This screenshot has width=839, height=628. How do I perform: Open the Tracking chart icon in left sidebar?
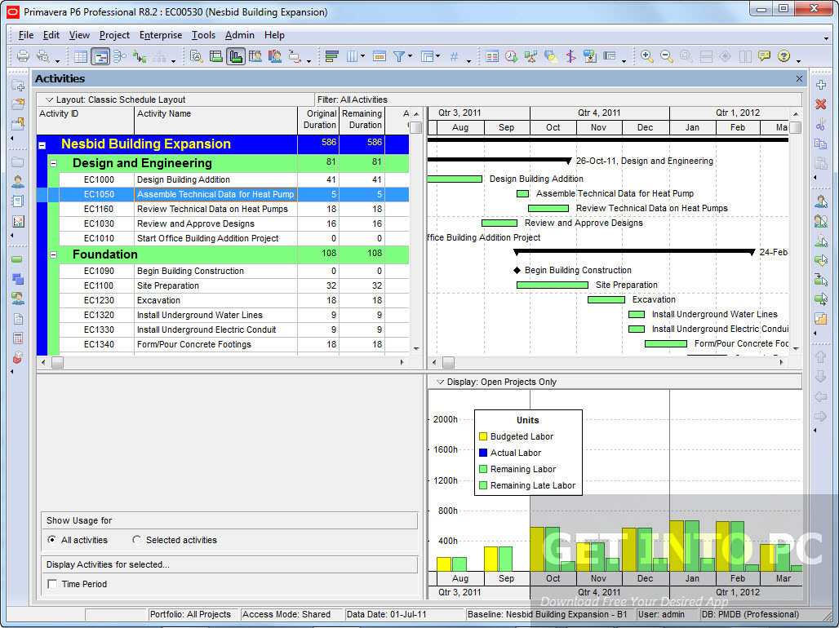(x=18, y=221)
